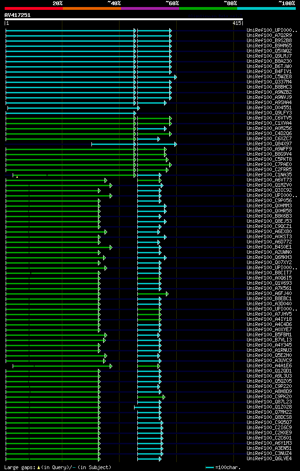The height and width of the screenshot is (471, 300).
Task: Select the UniRef100_B8CIT7 label
Action: (x=269, y=273)
